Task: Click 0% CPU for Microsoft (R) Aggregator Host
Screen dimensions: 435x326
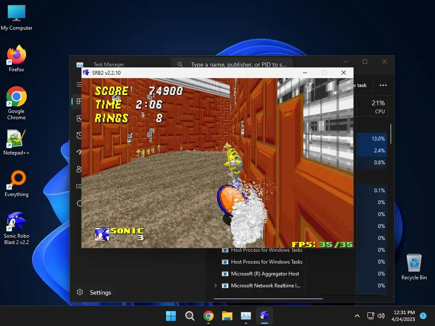Action: (381, 274)
